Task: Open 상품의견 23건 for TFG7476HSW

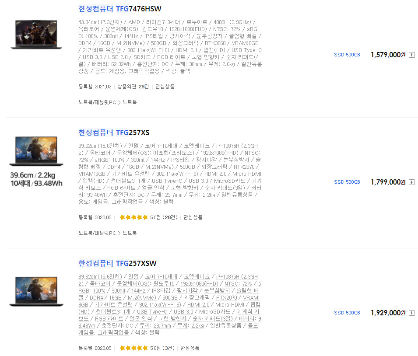Action: (x=133, y=87)
